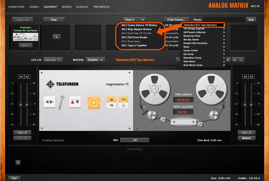The height and width of the screenshot is (181, 269).
Task: Click the output right channel fader
Action: point(251,104)
